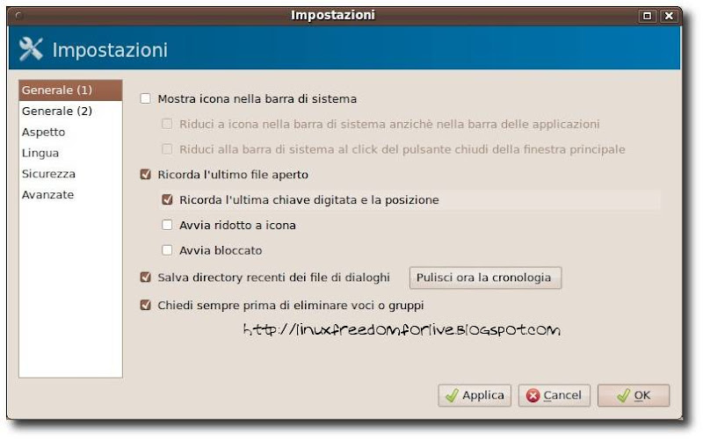Close the Impostazioni dialog window
Image resolution: width=703 pixels, height=440 pixels.
(669, 16)
